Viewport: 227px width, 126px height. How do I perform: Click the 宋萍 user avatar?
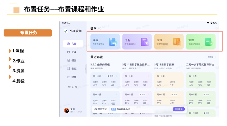(x=67, y=110)
